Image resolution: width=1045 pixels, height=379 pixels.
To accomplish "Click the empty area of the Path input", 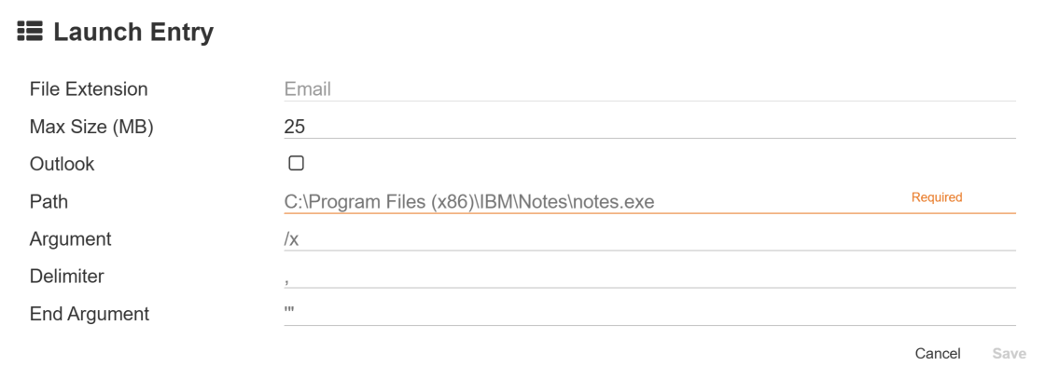I will (793, 202).
